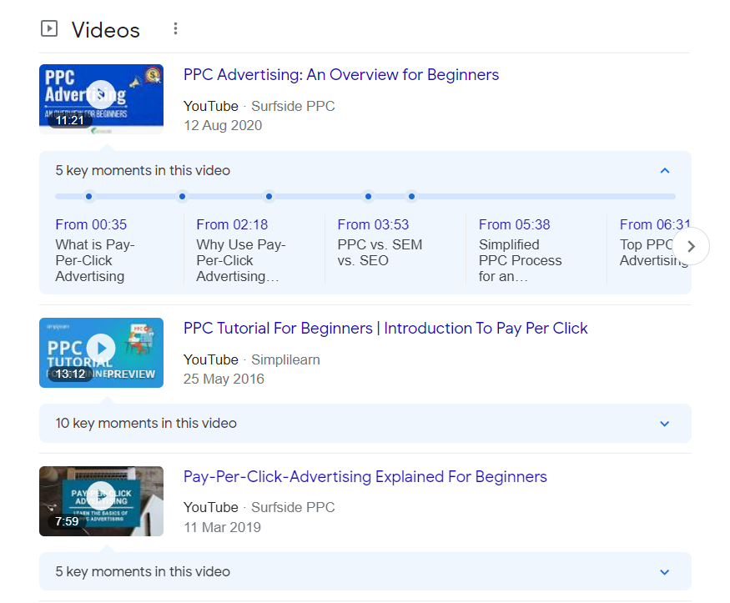Play the Pay-Per-Click-Advertising Explained thumbnail
730x603 pixels.
pos(101,501)
